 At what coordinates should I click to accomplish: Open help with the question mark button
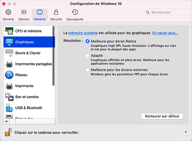click(185, 133)
